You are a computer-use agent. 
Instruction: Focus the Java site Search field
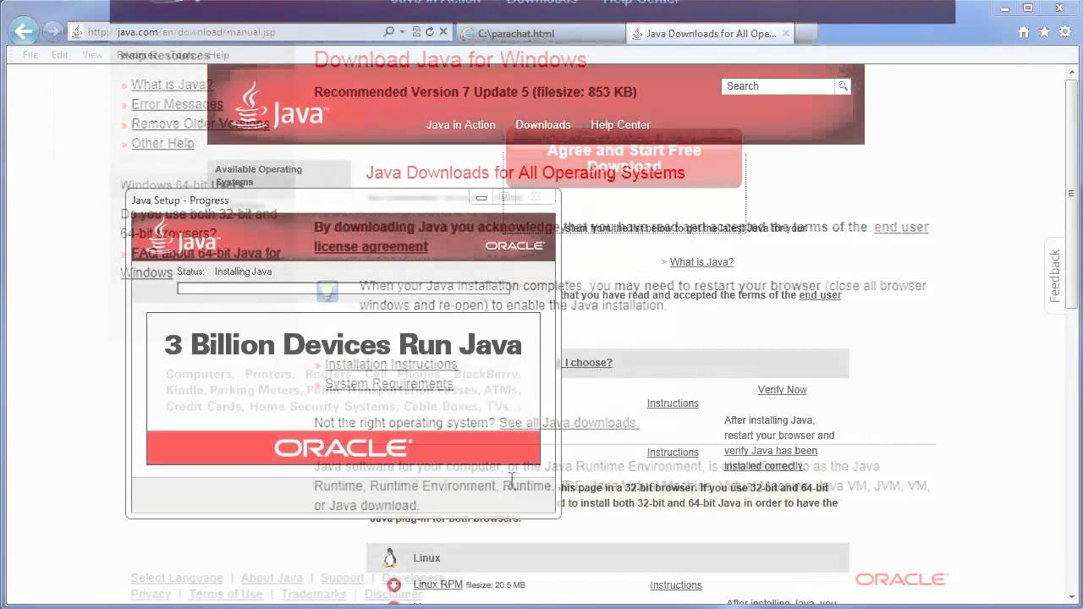pos(778,86)
